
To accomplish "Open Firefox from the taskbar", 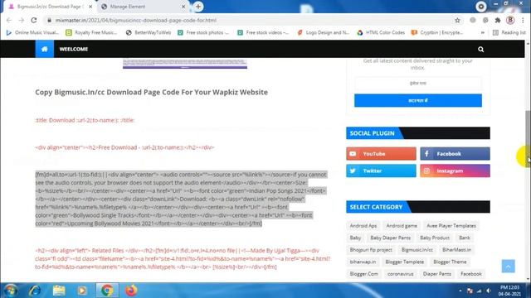I will click(131, 291).
